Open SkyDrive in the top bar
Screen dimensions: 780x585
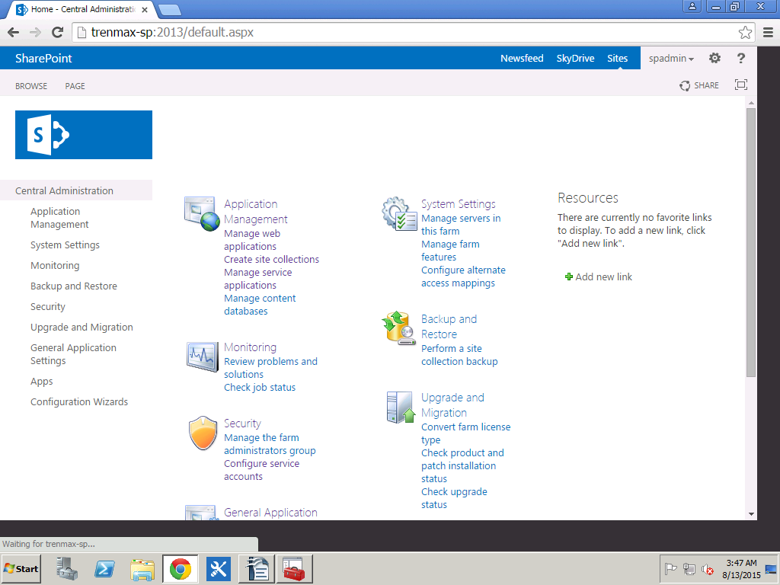pos(575,58)
